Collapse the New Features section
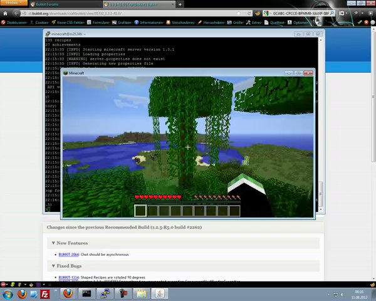 [x=70, y=243]
